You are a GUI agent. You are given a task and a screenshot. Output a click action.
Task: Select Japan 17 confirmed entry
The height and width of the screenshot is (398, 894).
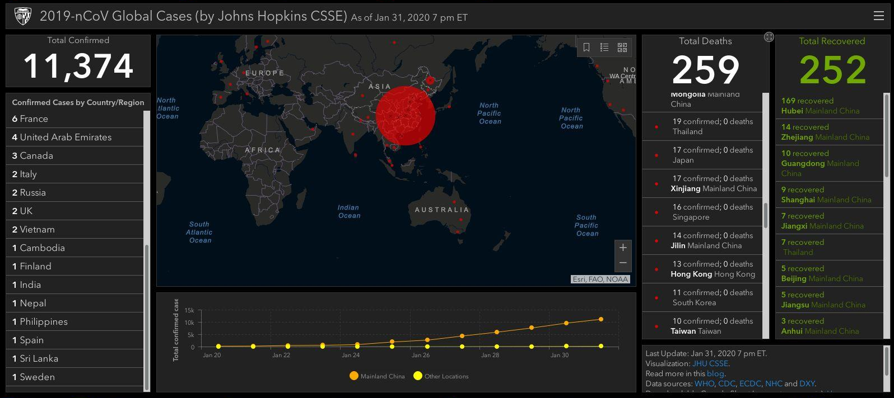point(702,155)
